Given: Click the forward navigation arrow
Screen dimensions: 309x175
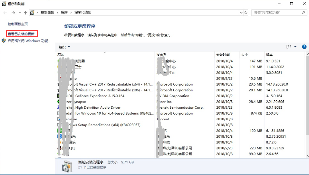Looking at the screenshot, I should coord(13,13).
